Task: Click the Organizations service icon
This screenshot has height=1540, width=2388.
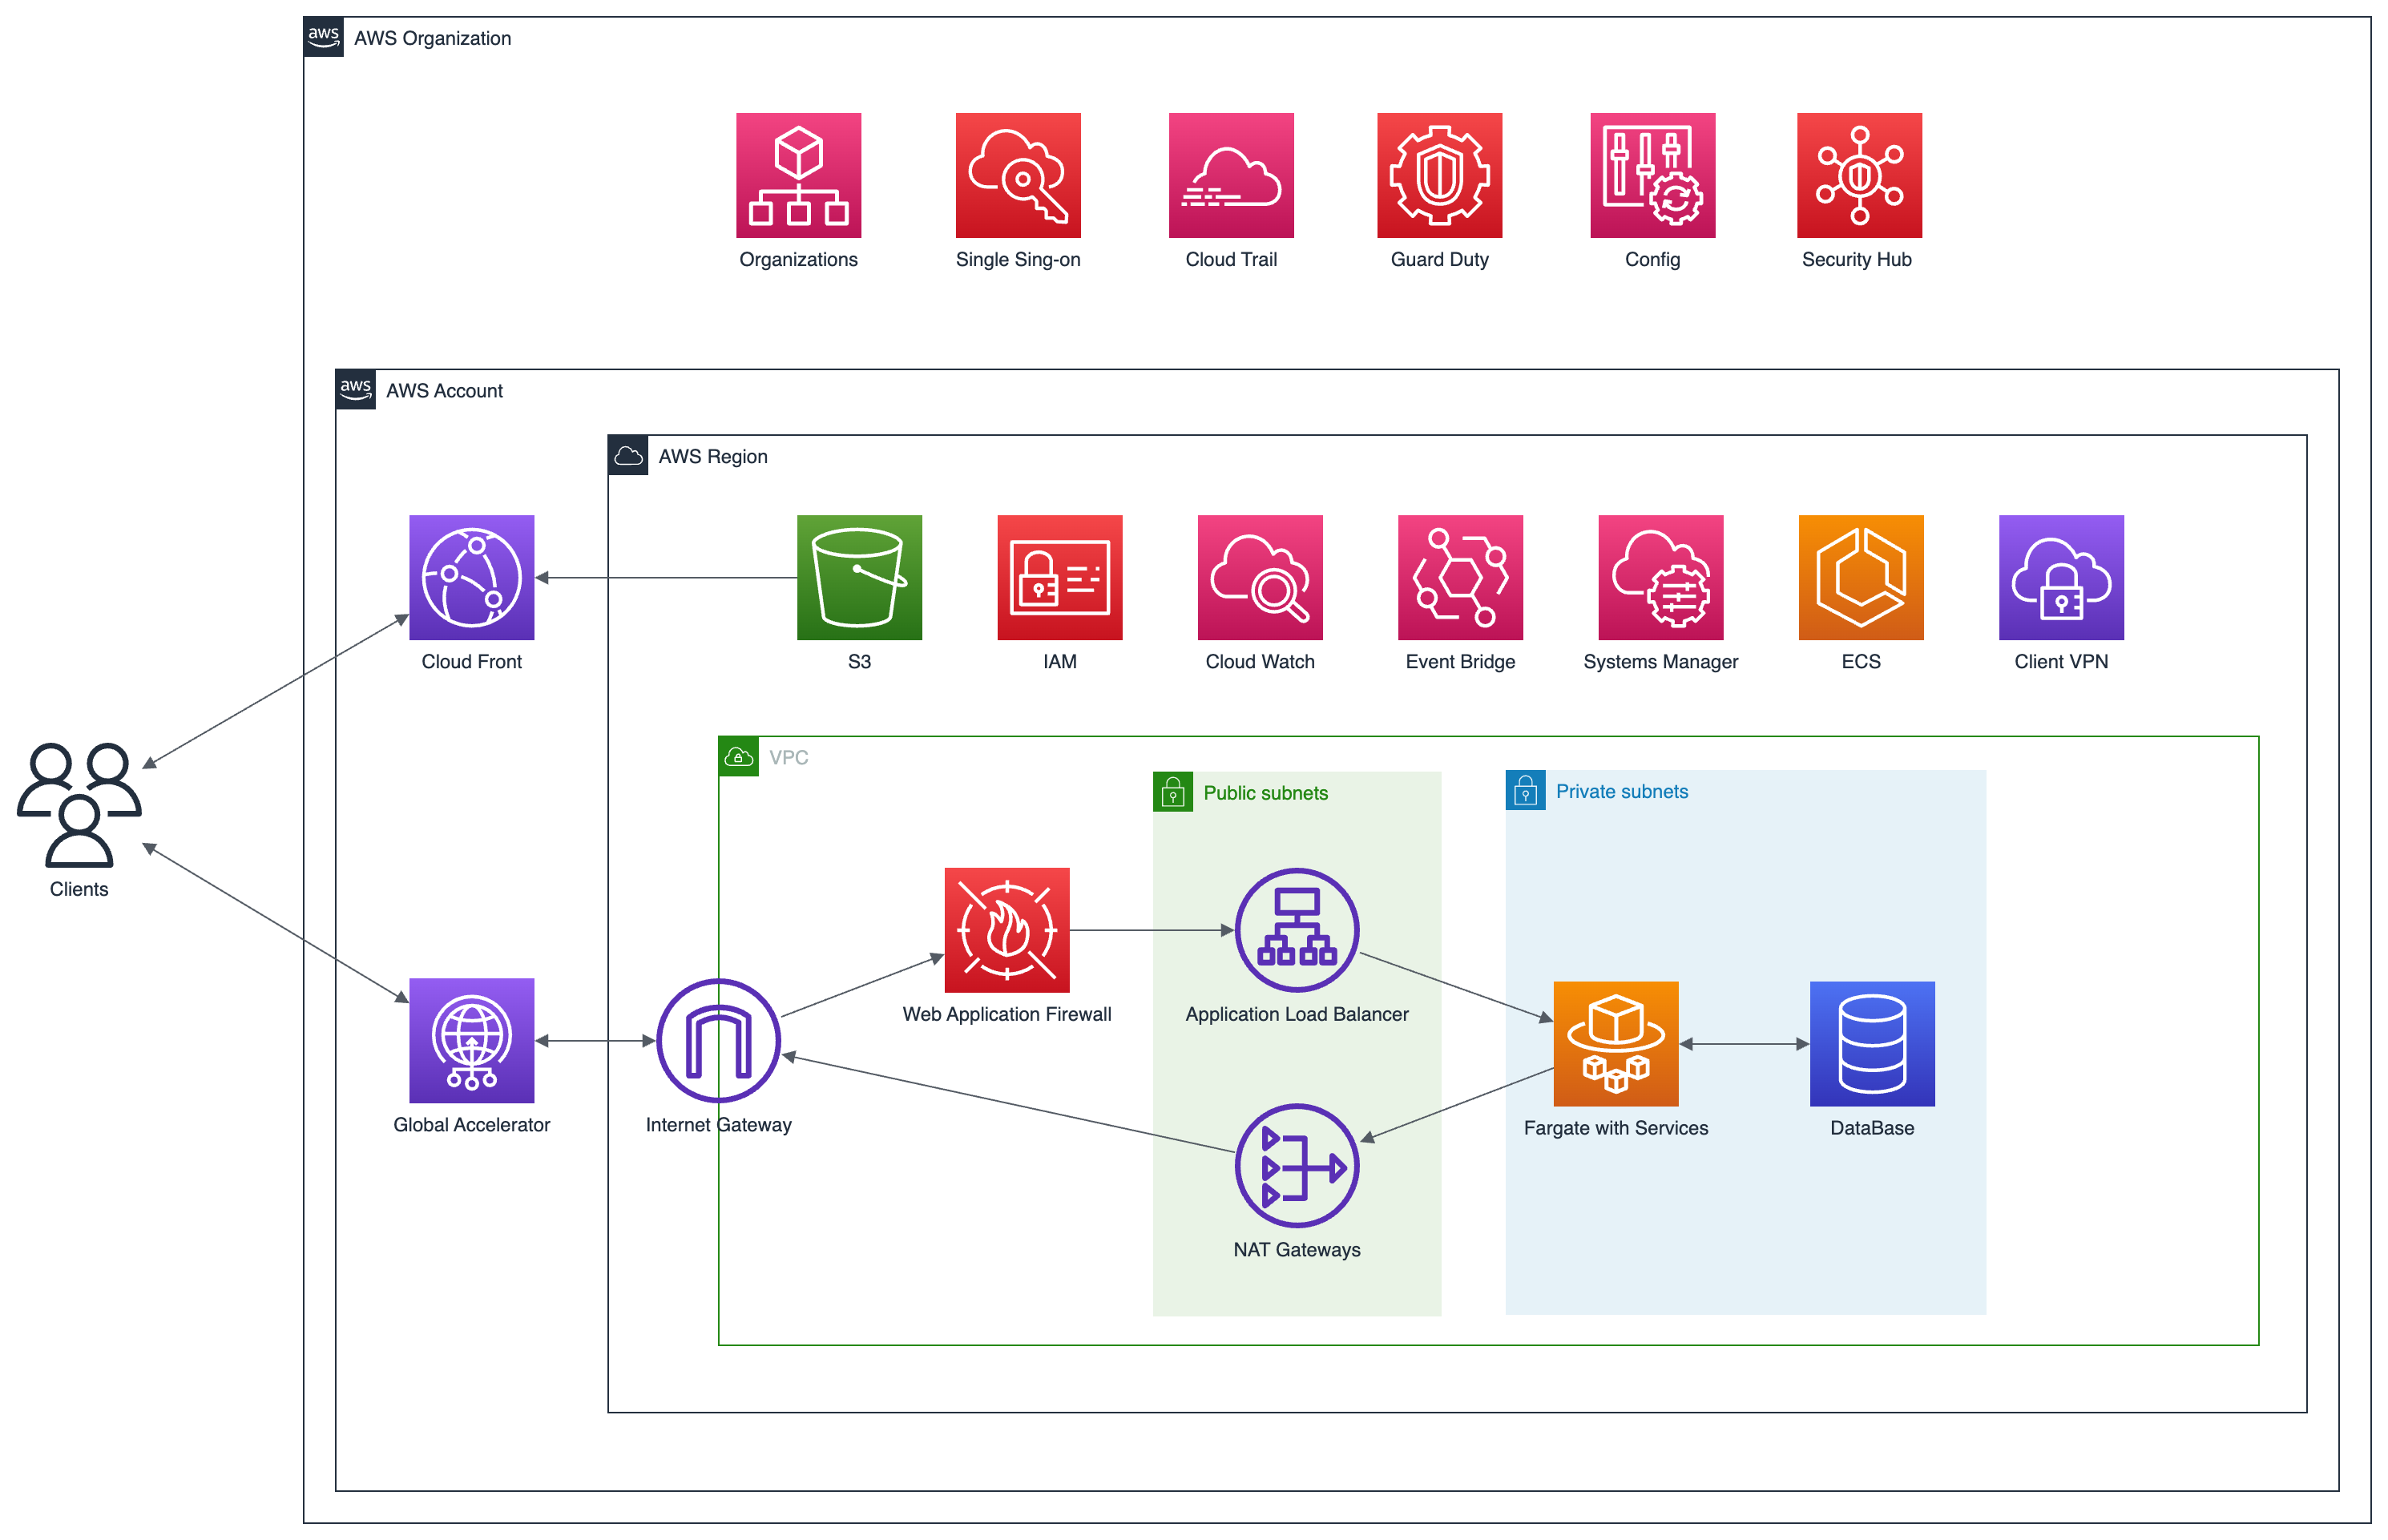Action: point(798,175)
